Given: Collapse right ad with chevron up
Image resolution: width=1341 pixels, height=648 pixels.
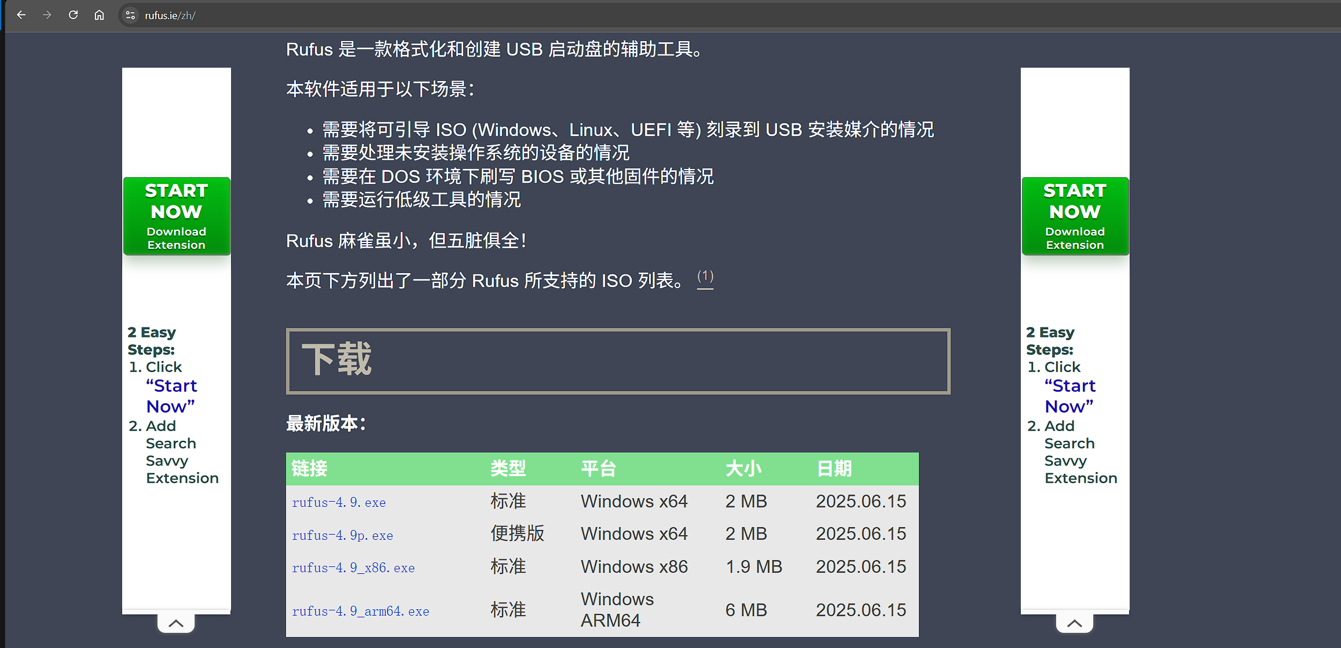Looking at the screenshot, I should (1074, 623).
